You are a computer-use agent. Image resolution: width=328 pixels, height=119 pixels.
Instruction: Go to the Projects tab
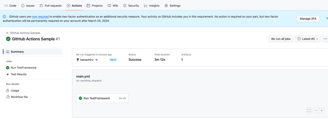point(95,5)
